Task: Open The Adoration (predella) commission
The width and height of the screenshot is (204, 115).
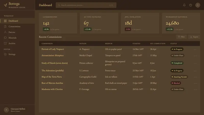Action: (53, 71)
